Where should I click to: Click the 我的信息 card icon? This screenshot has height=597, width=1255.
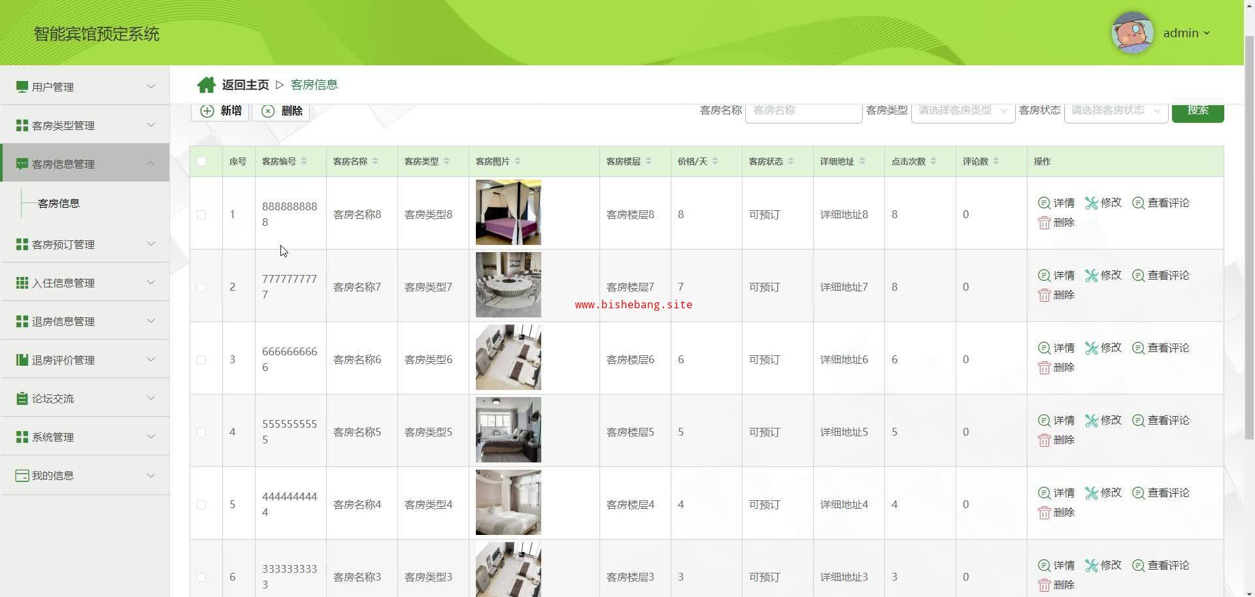22,476
